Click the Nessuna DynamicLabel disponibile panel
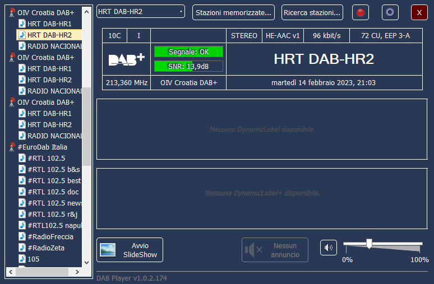Screen dimensions: 434x284 click(262, 129)
